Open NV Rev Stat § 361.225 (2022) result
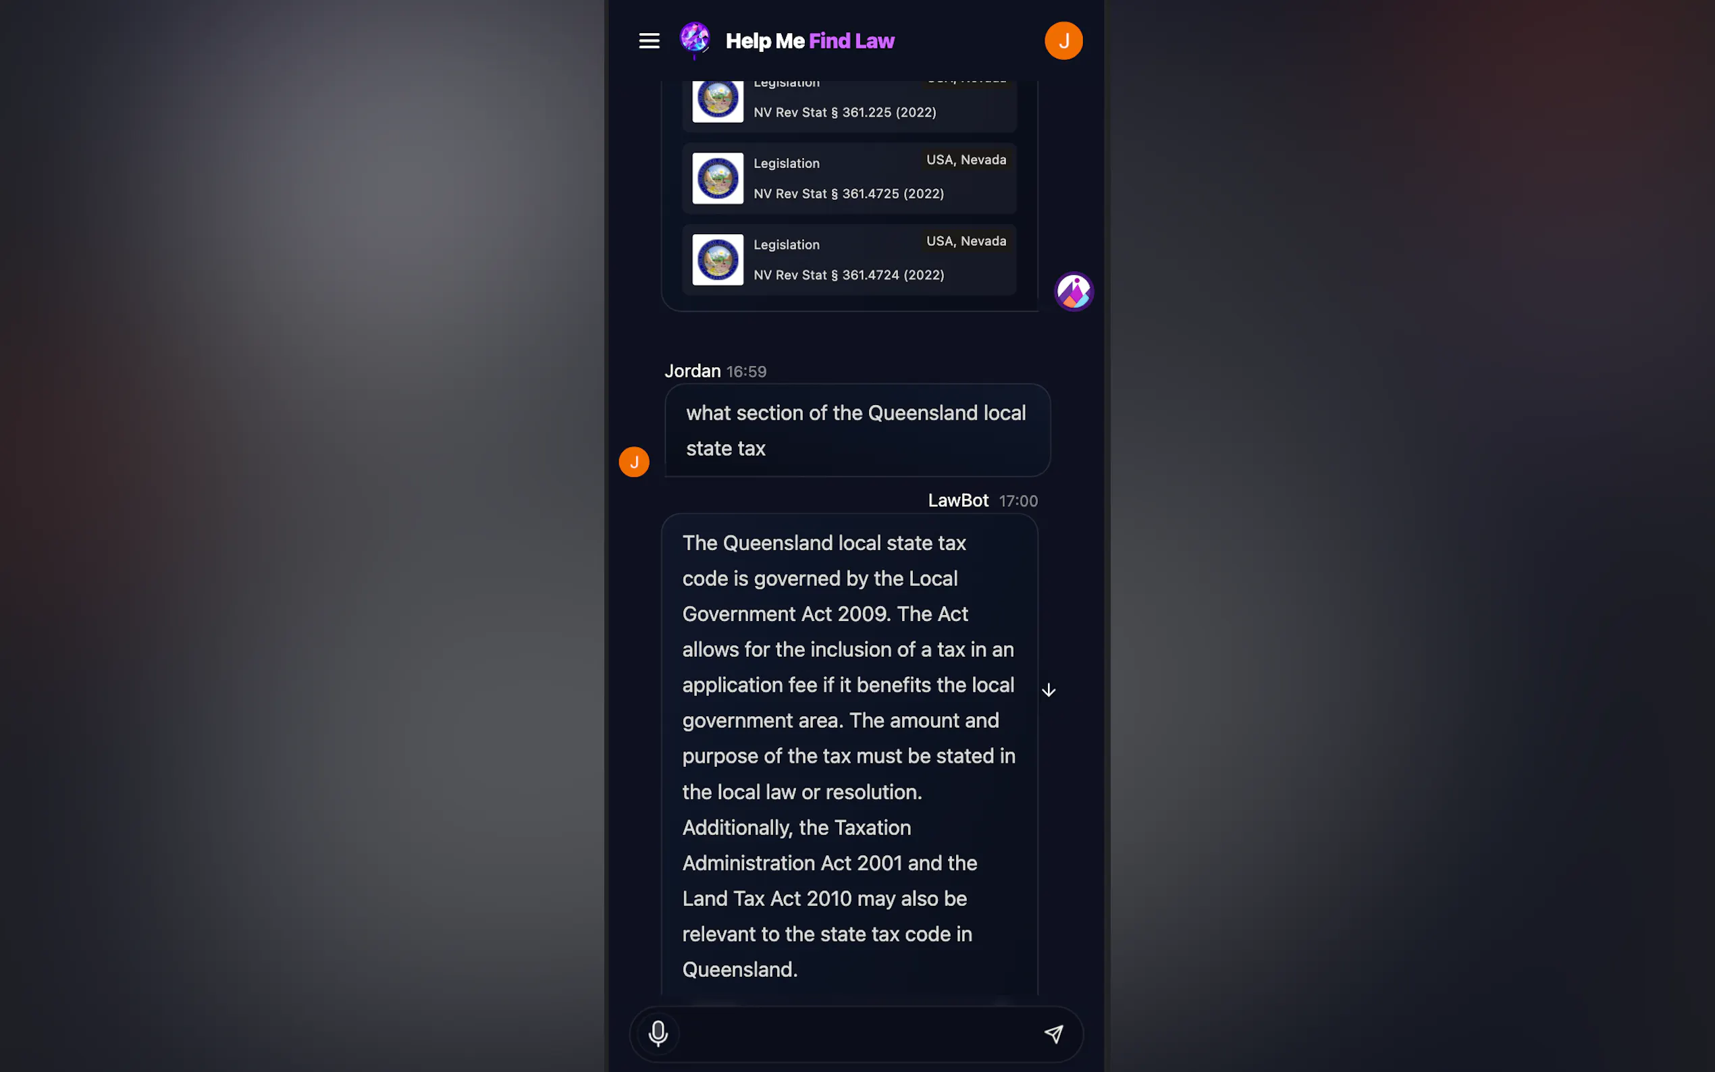The height and width of the screenshot is (1072, 1715). coord(849,103)
